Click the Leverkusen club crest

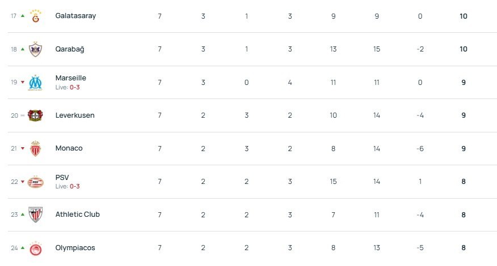tap(36, 115)
